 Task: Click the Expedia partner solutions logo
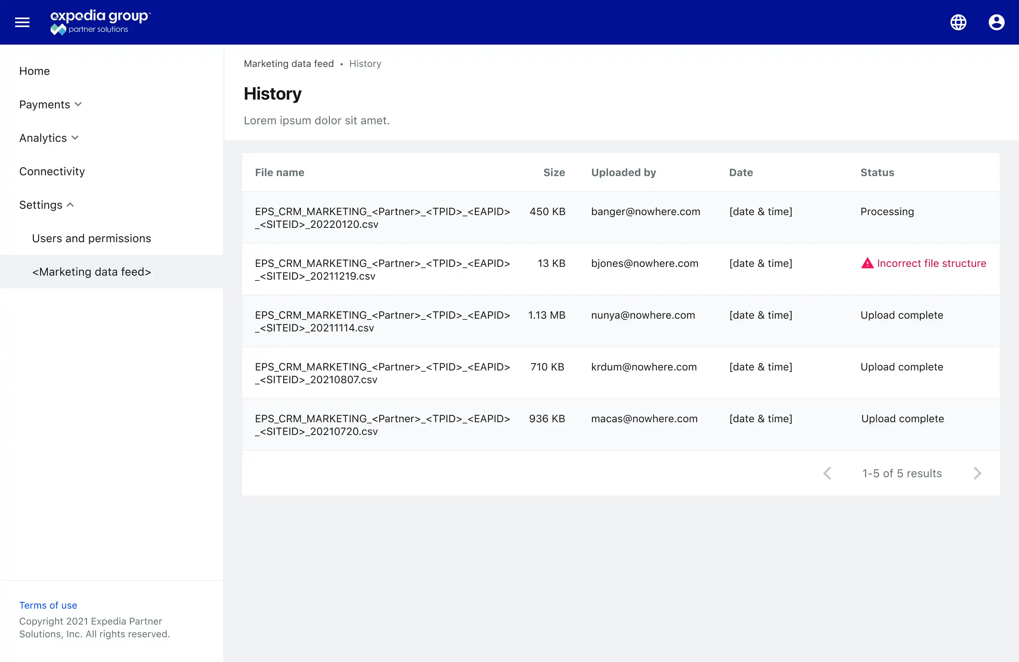point(100,22)
